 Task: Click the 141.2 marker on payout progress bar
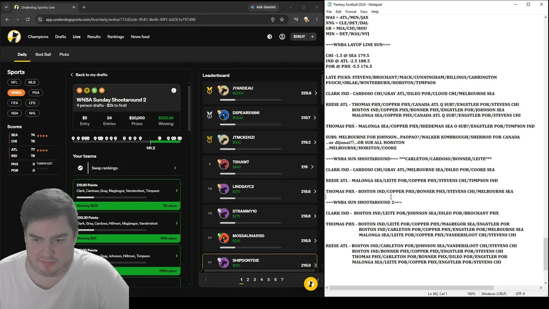coord(151,148)
